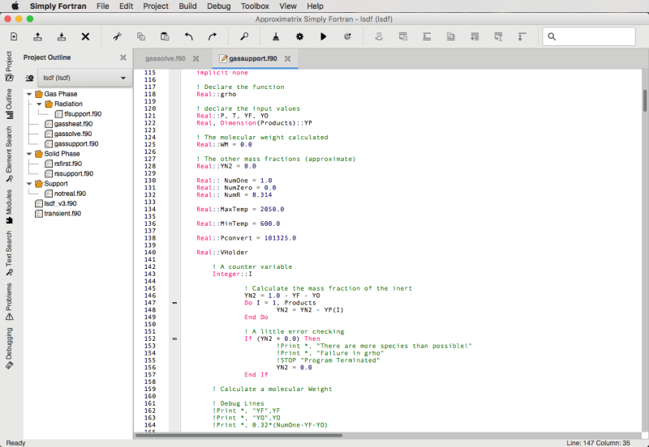Viewport: 649px width, 447px height.
Task: Click the step-out debugger icon
Action: pyautogui.click(x=451, y=36)
